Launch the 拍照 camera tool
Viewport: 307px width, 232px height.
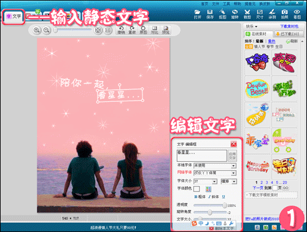click(x=284, y=14)
